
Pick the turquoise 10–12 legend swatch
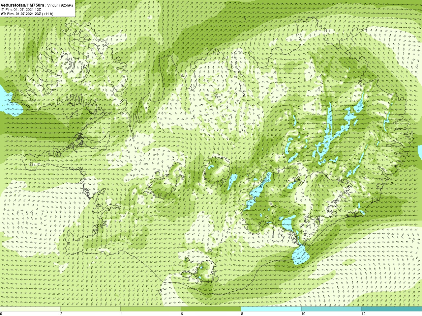pos(331,309)
